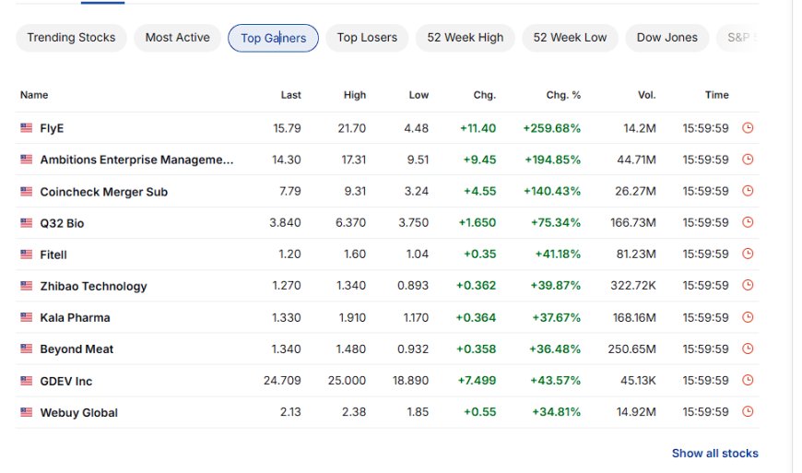Click Zhibao volume 322.72K
Screen dimensions: 802x473
[x=632, y=286]
